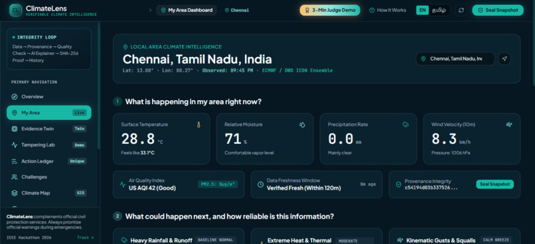Click ECMWF / DWD ICON Ensemble source text
Viewport: 535px width, 244px height.
[297, 70]
